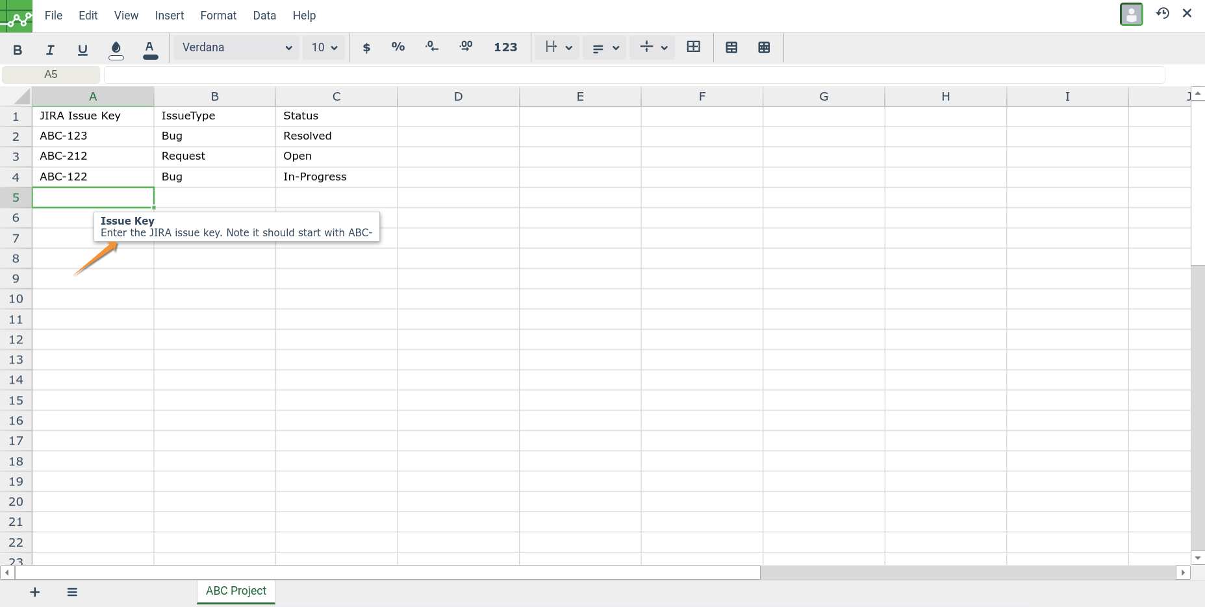Click the A5 cell name box
Screen dimensions: 1205x607
point(51,75)
